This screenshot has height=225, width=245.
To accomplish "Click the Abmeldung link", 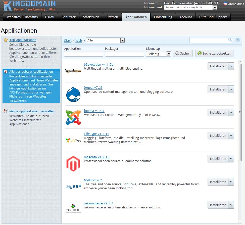I will click(236, 4).
